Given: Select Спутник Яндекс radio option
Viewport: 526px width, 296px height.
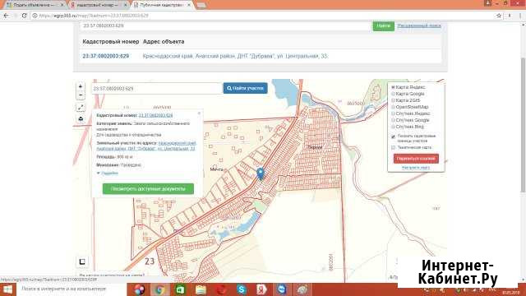Looking at the screenshot, I should 393,113.
